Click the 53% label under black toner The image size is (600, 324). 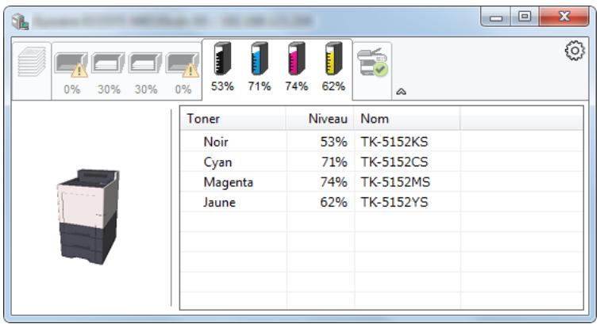222,86
